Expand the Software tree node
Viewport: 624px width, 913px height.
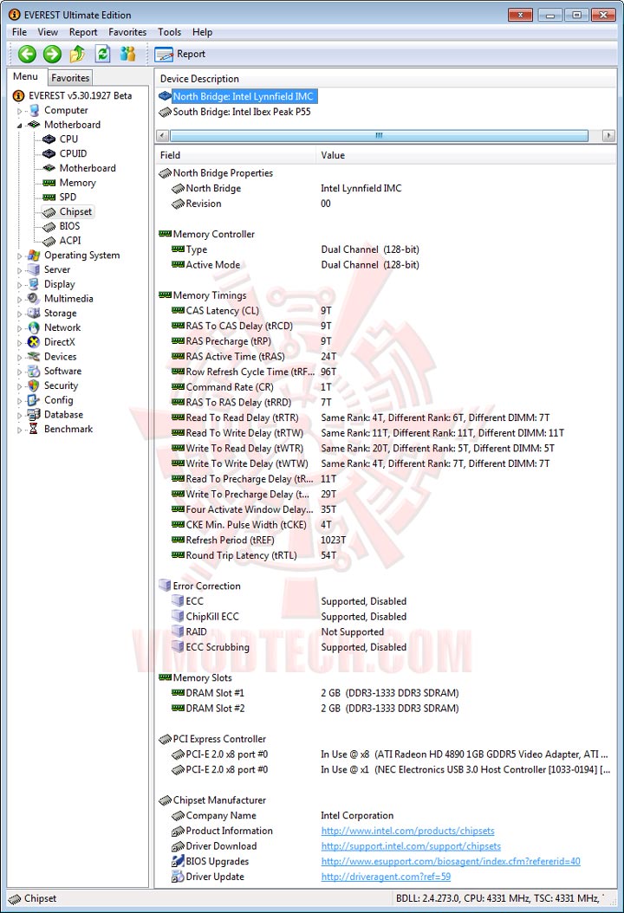pos(19,372)
